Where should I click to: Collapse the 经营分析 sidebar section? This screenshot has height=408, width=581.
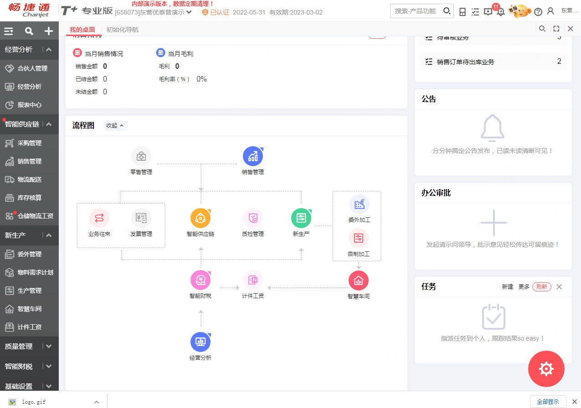pos(49,50)
